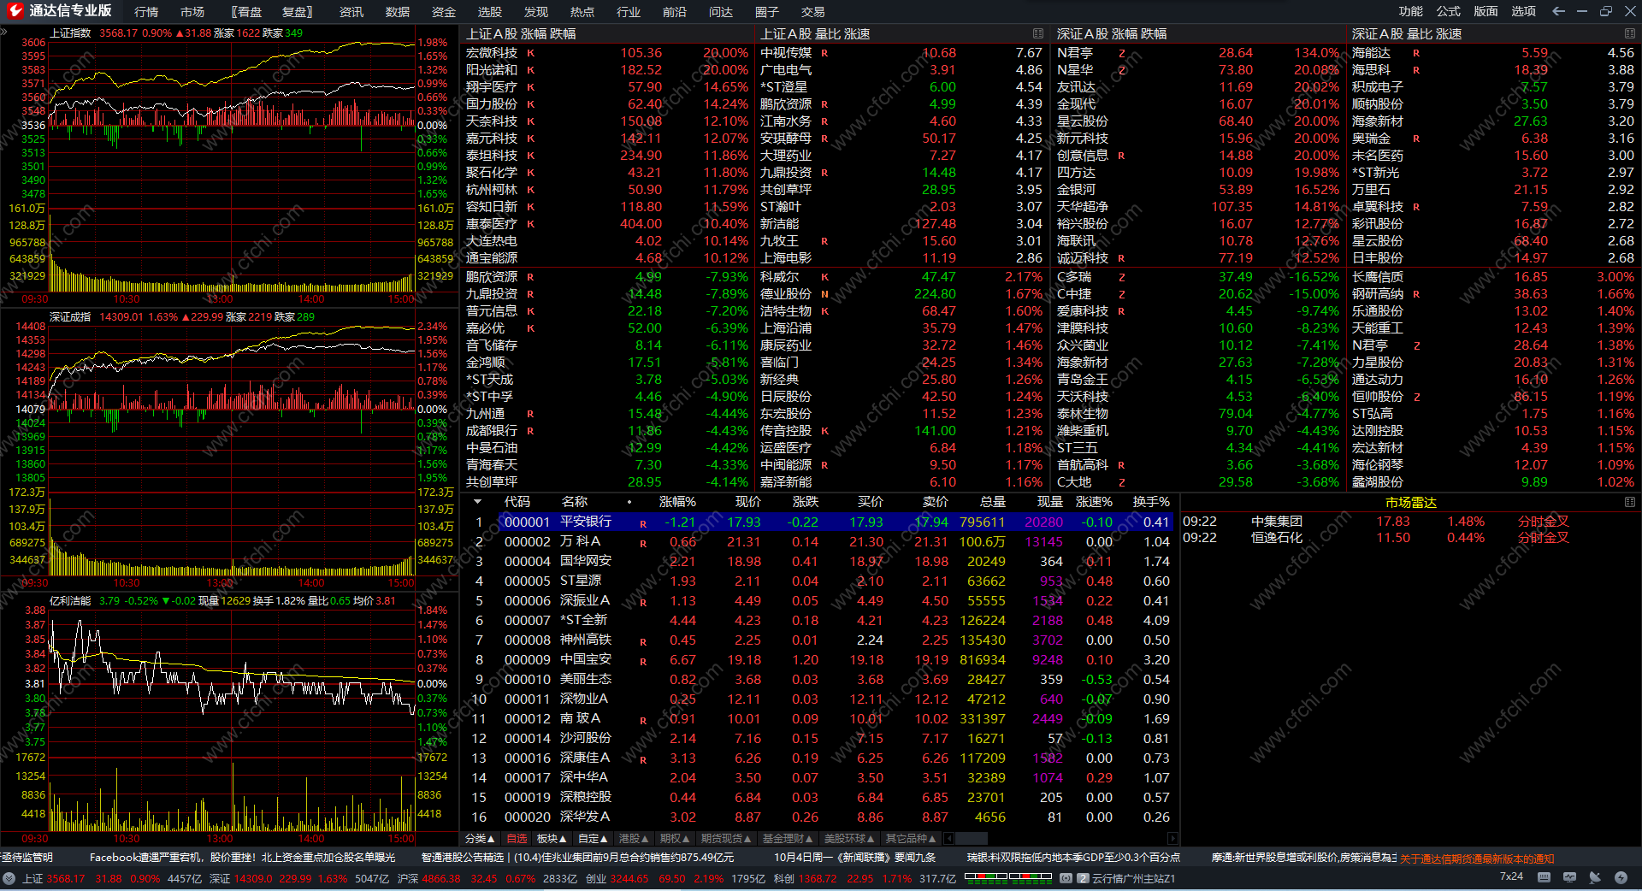This screenshot has width=1642, height=891.
Task: Open the 10月4日周一《新闻联播》要闻九条 news item
Action: pyautogui.click(x=855, y=857)
